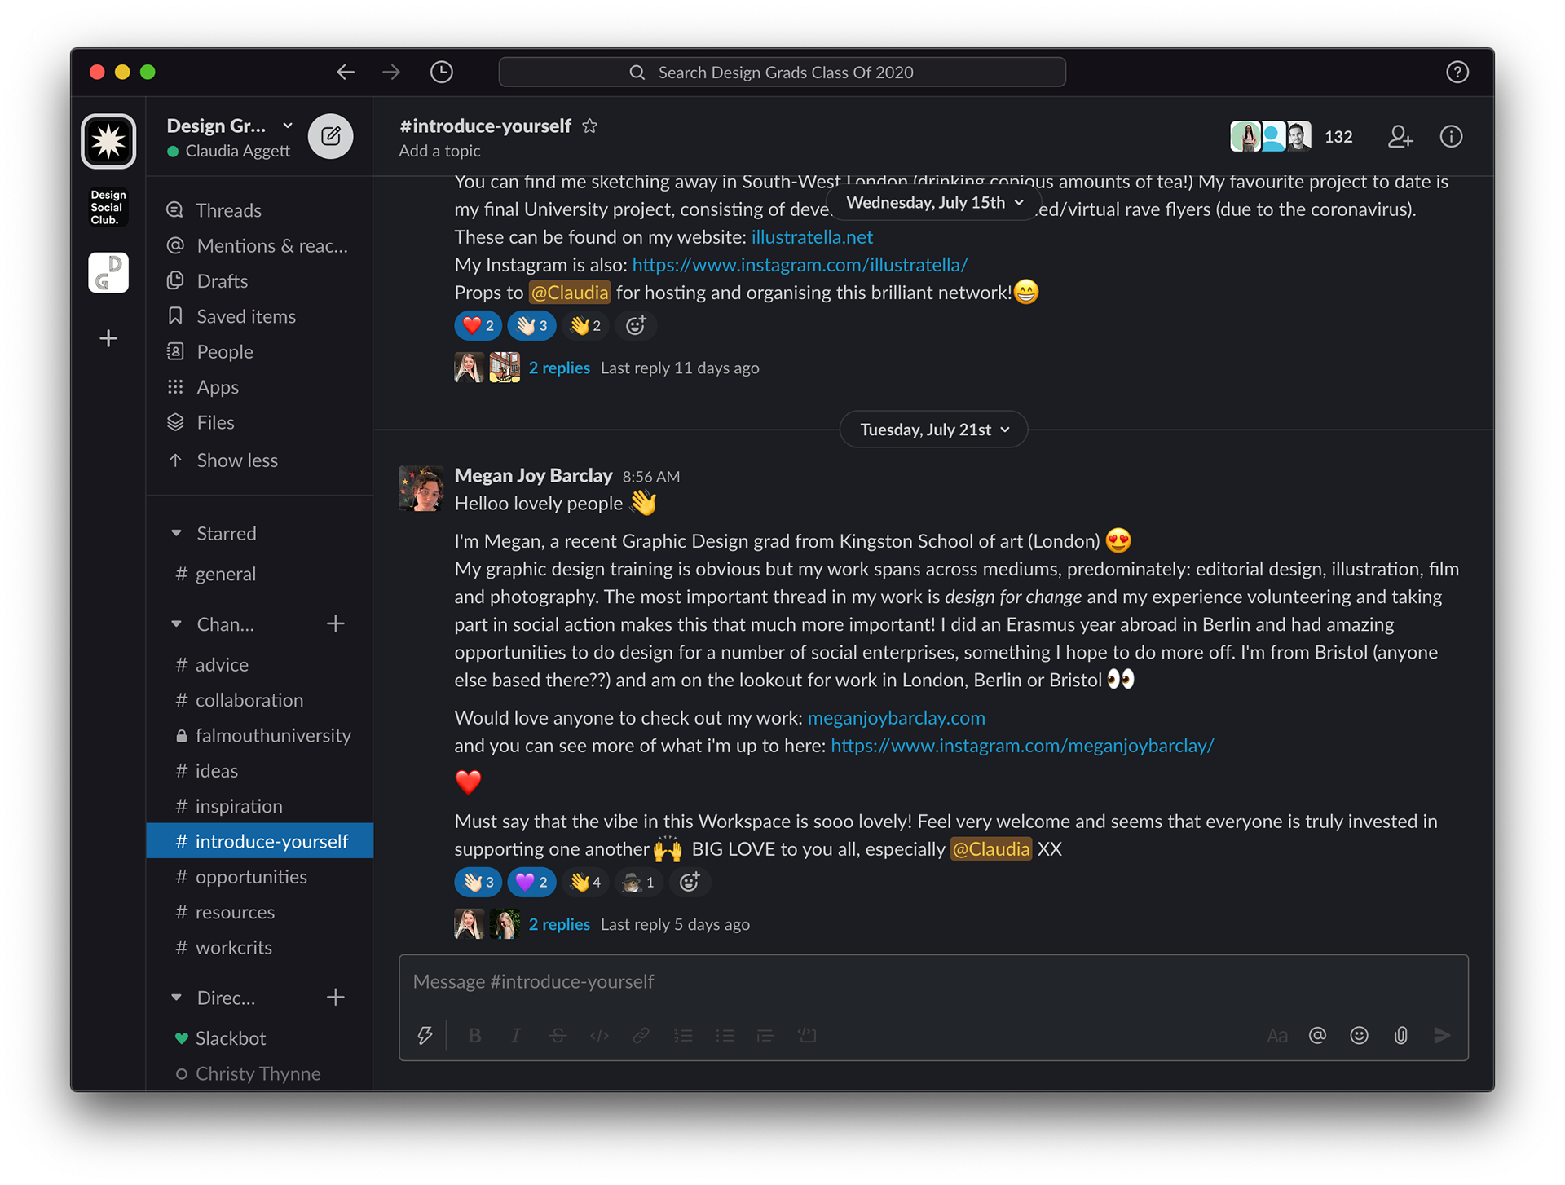Go back with the left arrow
Viewport: 1565px width, 1185px height.
point(346,72)
